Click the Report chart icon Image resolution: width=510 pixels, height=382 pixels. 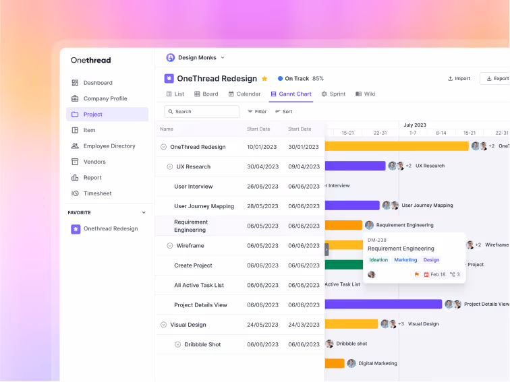[x=75, y=178]
